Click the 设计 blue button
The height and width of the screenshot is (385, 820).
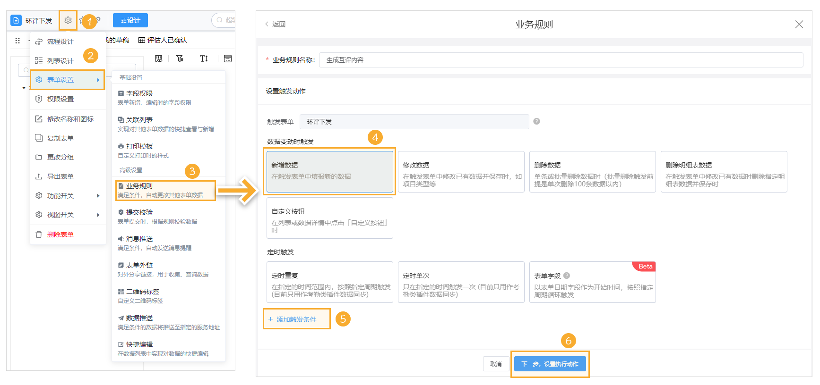tap(130, 20)
